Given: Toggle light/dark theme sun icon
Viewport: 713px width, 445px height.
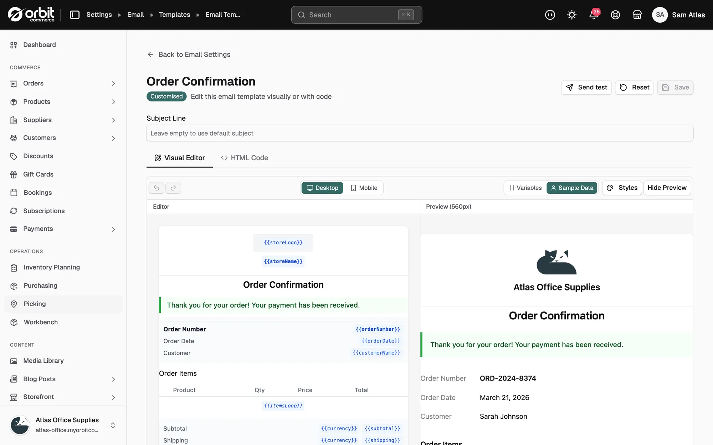Looking at the screenshot, I should (571, 15).
